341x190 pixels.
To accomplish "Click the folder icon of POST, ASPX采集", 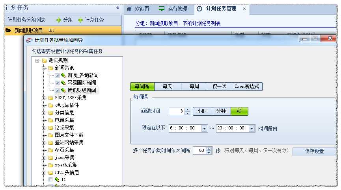I will [51, 98].
